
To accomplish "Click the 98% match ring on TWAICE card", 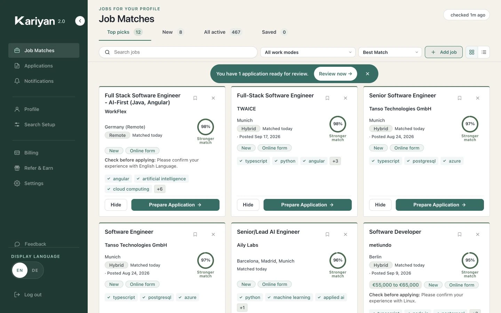I will click(x=338, y=124).
